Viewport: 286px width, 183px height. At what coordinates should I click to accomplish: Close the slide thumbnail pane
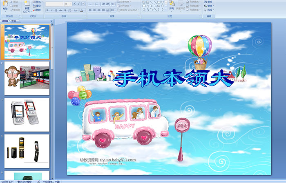point(51,21)
